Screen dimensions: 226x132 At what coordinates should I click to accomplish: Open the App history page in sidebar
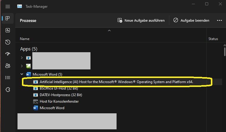[8, 42]
